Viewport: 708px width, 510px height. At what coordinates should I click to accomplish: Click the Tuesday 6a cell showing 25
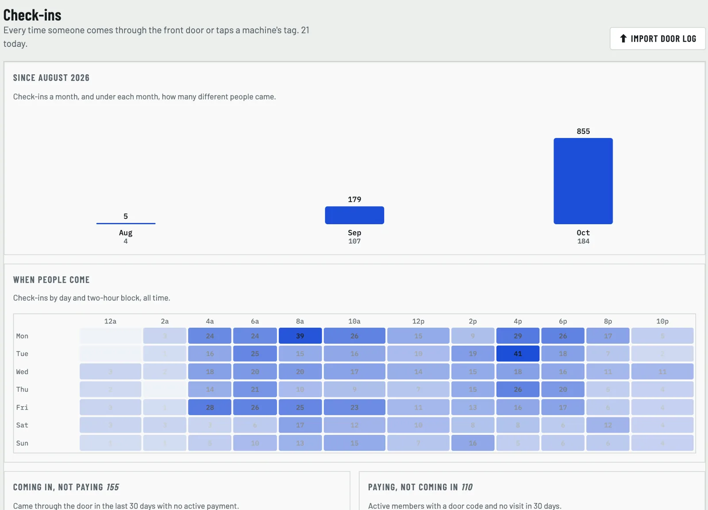[x=255, y=353]
